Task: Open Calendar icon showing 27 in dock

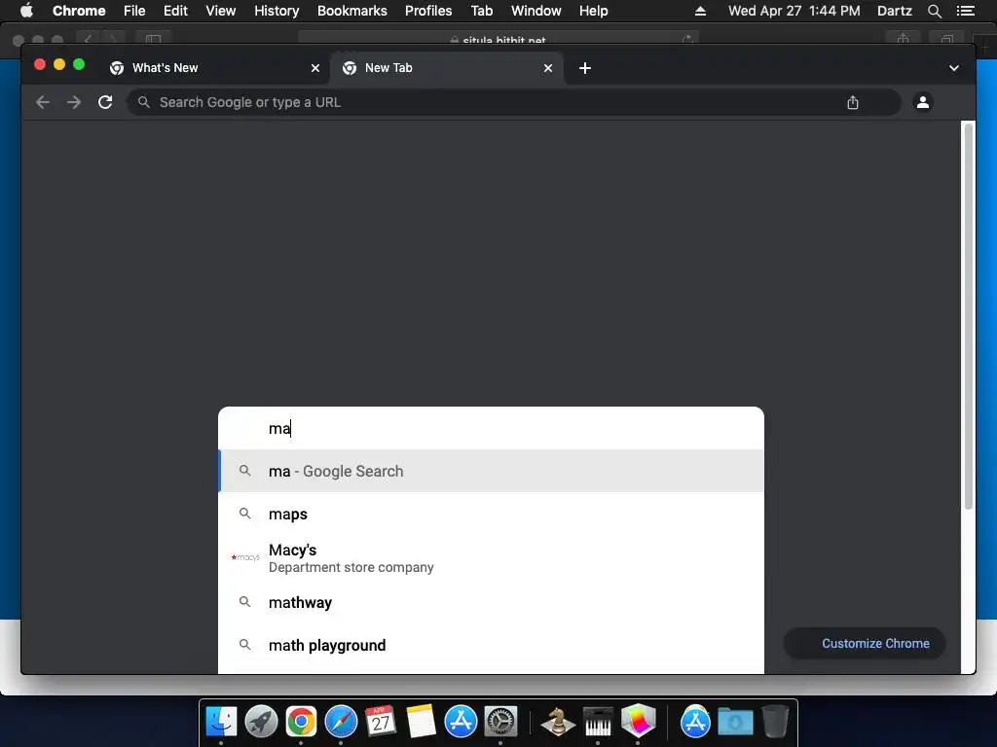Action: pos(381,722)
